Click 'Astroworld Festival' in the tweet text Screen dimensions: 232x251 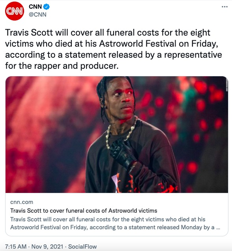138,43
